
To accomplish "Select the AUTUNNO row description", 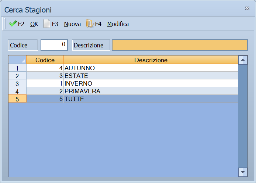I will (x=151, y=68).
